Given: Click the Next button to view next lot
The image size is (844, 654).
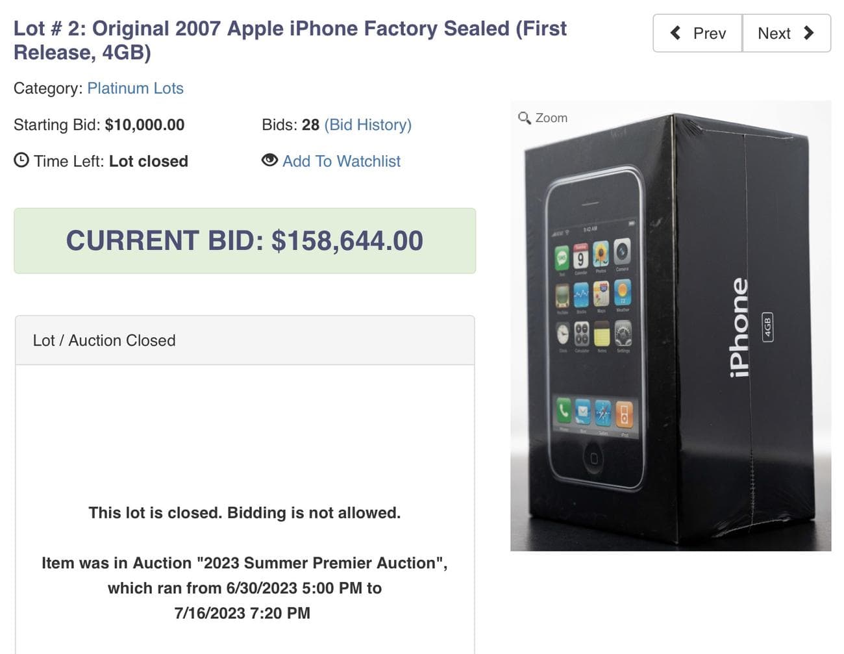Looking at the screenshot, I should [786, 33].
